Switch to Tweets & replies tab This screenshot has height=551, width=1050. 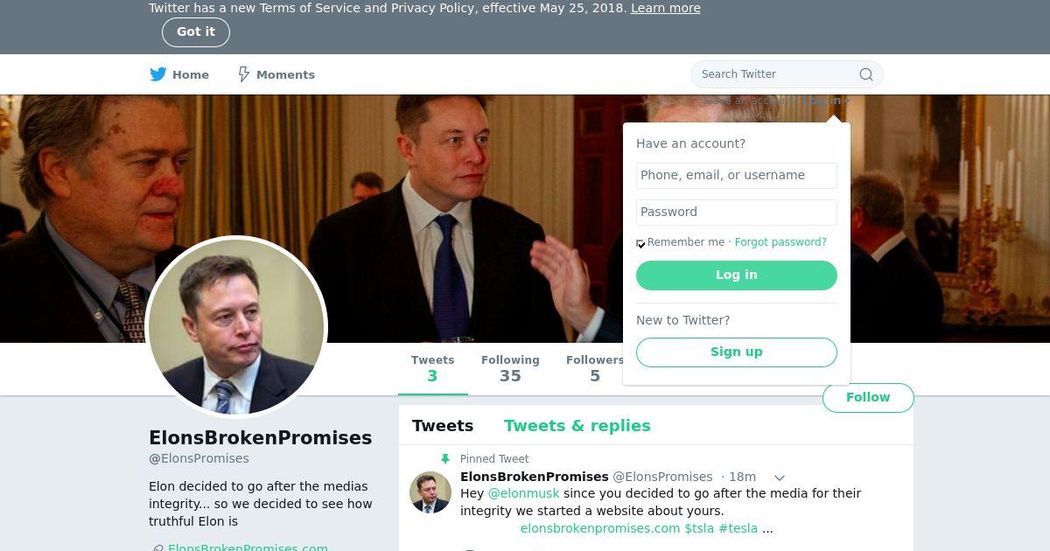point(577,426)
